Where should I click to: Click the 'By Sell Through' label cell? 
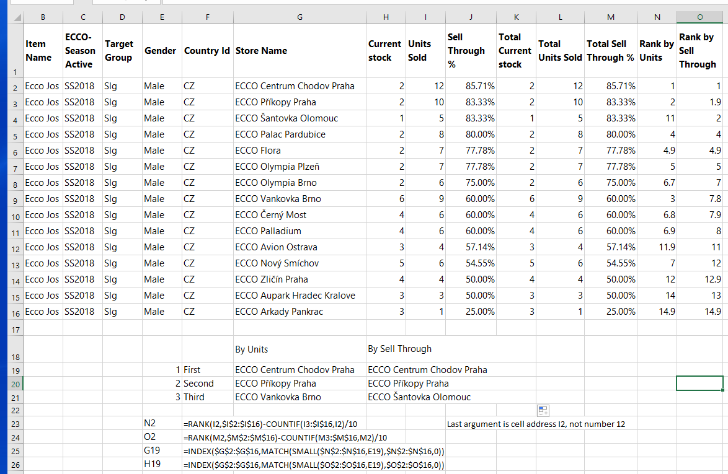click(400, 349)
